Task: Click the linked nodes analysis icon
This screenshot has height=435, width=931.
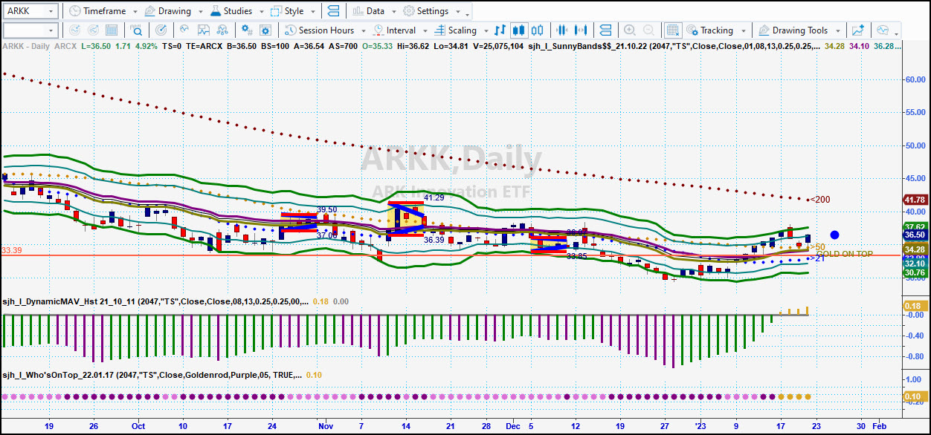Action: click(x=223, y=30)
